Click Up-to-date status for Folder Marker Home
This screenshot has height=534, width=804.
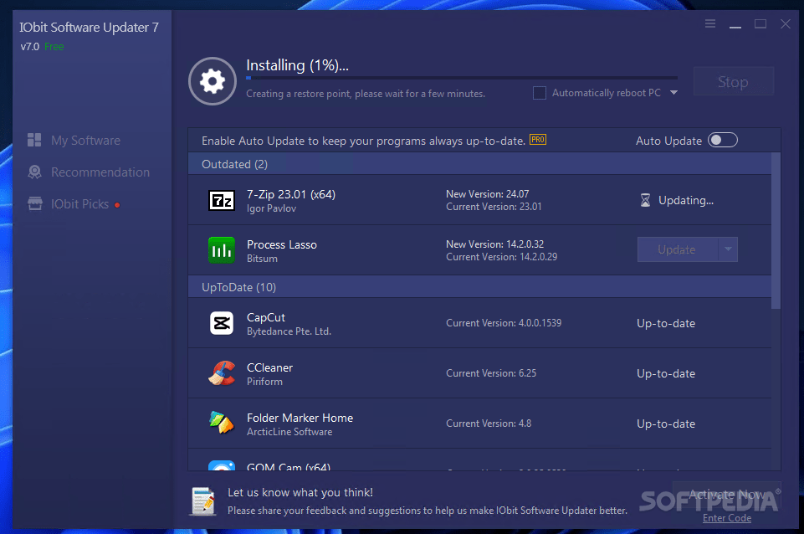click(666, 424)
